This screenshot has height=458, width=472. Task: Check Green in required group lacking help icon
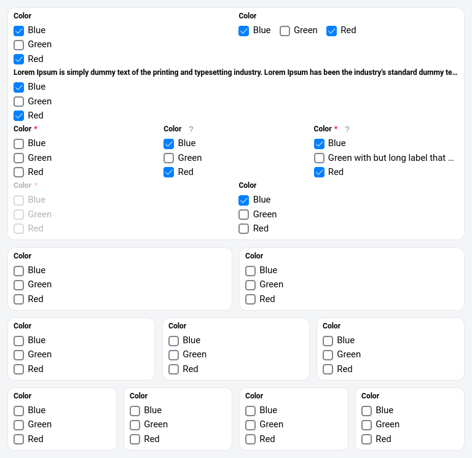[x=19, y=158]
